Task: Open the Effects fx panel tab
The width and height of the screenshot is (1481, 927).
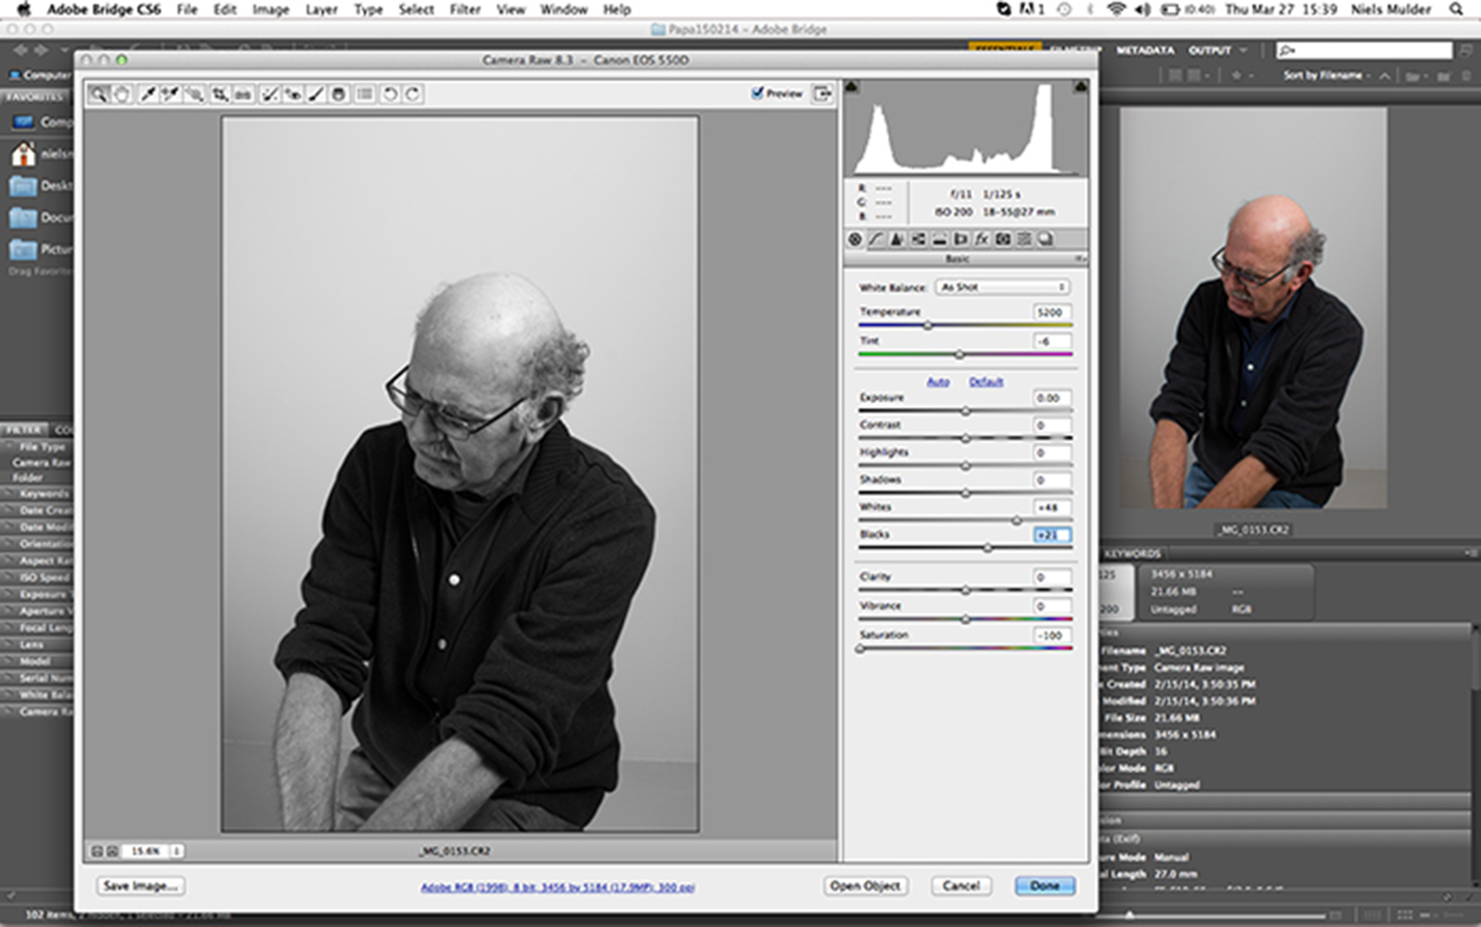Action: 981,239
